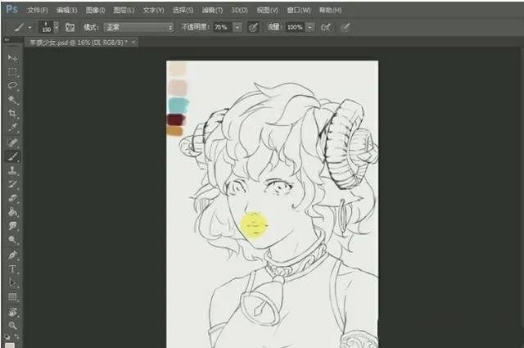Image resolution: width=524 pixels, height=348 pixels.
Task: Click the dark red paint swatch on canvas
Action: [176, 120]
